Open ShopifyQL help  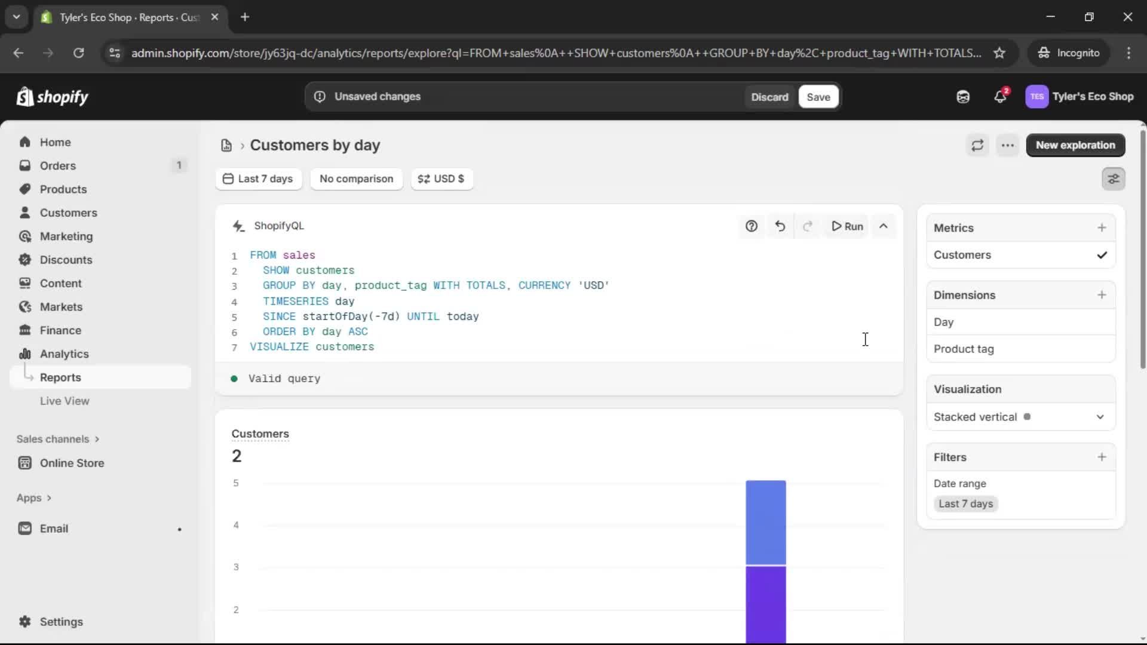pyautogui.click(x=751, y=226)
